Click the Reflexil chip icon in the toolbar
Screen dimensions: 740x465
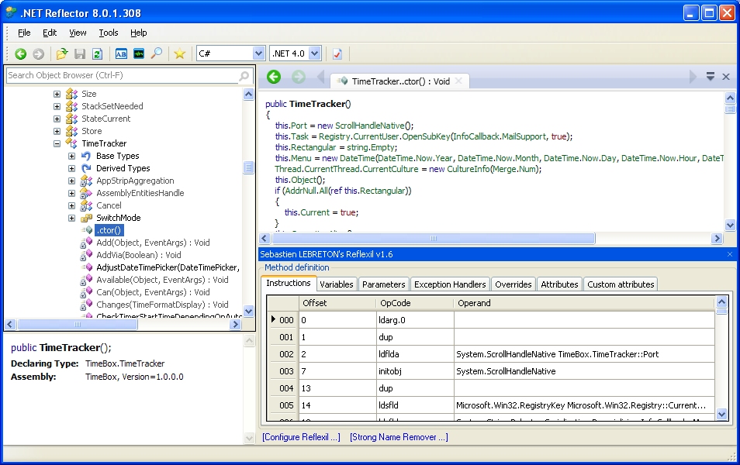(x=139, y=53)
